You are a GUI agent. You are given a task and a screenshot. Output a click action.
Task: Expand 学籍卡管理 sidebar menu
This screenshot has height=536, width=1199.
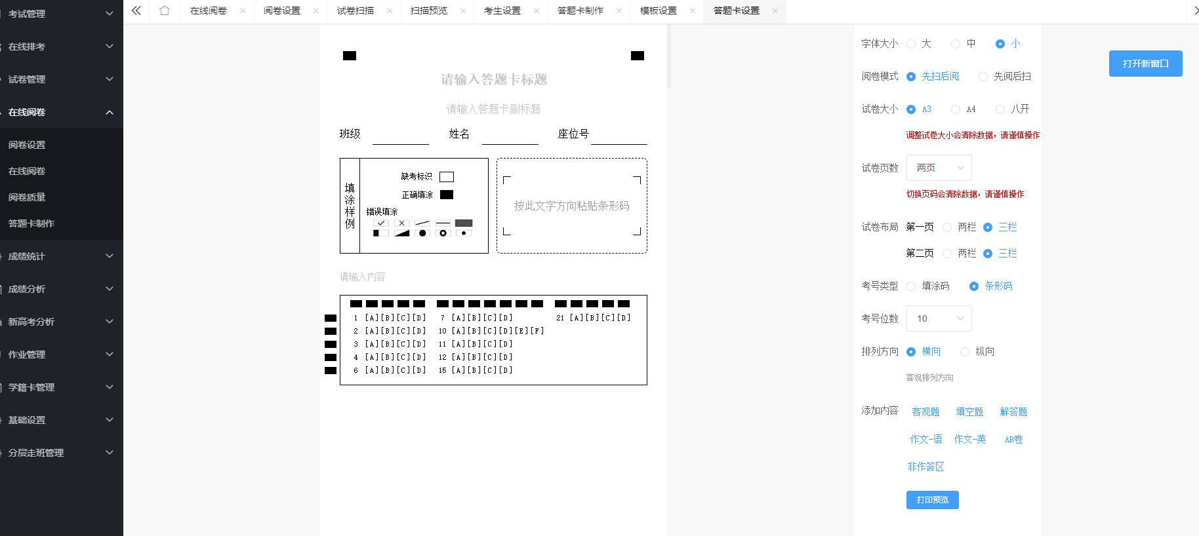click(62, 387)
